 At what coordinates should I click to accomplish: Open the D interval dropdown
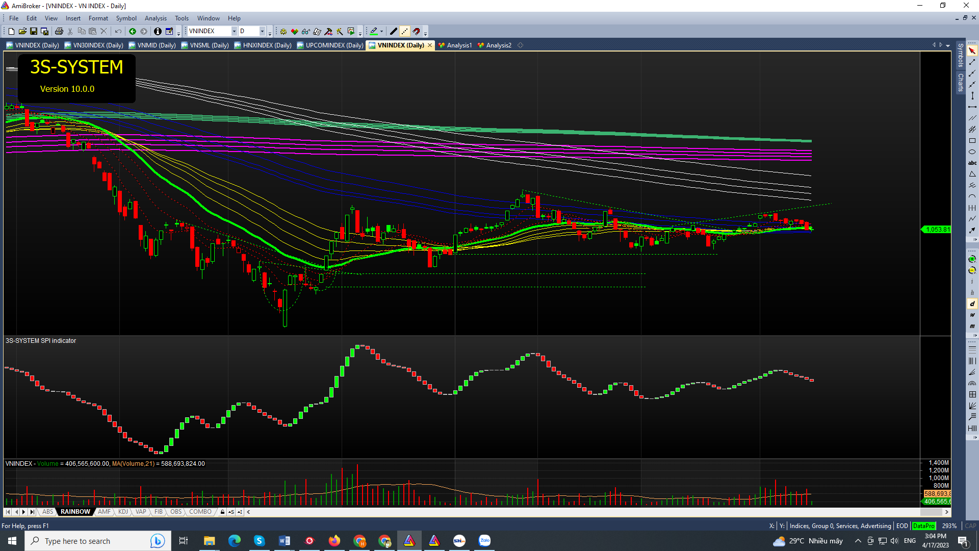[x=262, y=32]
